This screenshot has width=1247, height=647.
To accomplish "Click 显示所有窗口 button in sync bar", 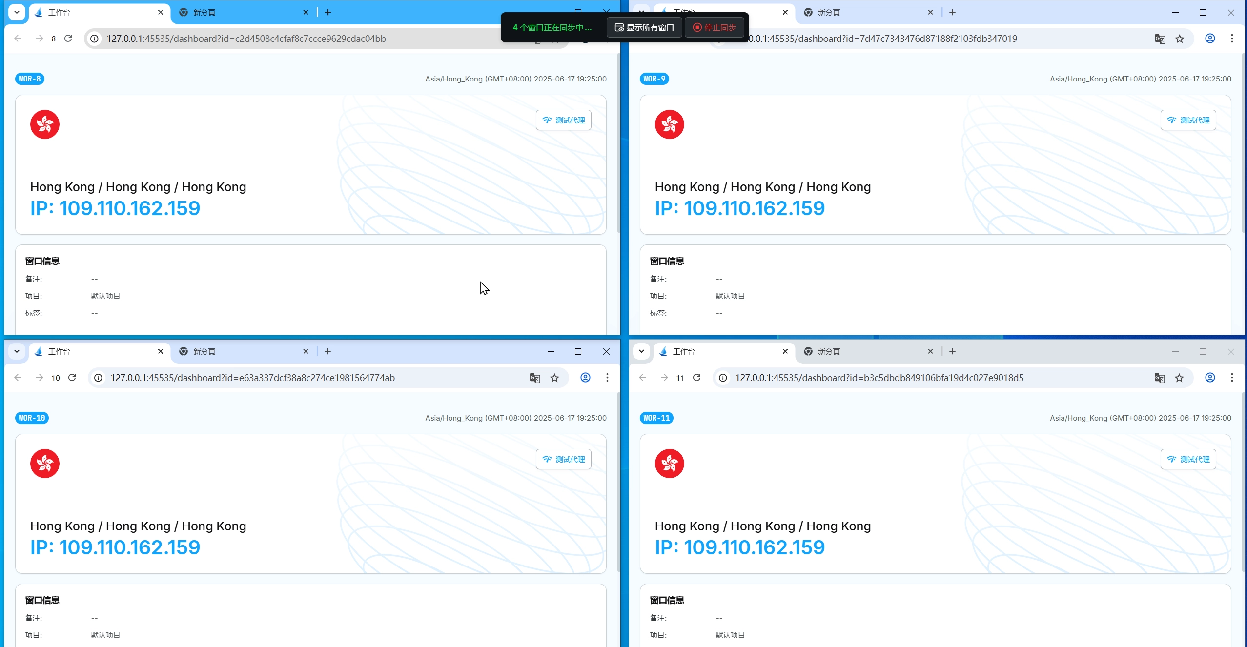I will pyautogui.click(x=644, y=27).
